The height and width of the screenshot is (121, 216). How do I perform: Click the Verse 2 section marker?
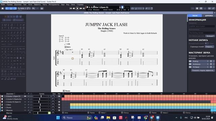click(x=164, y=113)
